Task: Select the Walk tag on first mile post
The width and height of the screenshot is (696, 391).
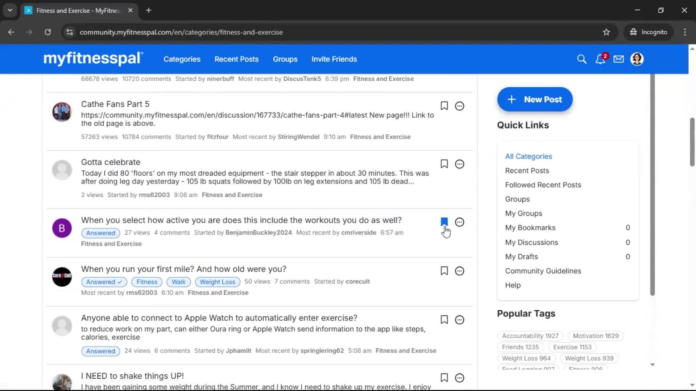Action: point(178,282)
